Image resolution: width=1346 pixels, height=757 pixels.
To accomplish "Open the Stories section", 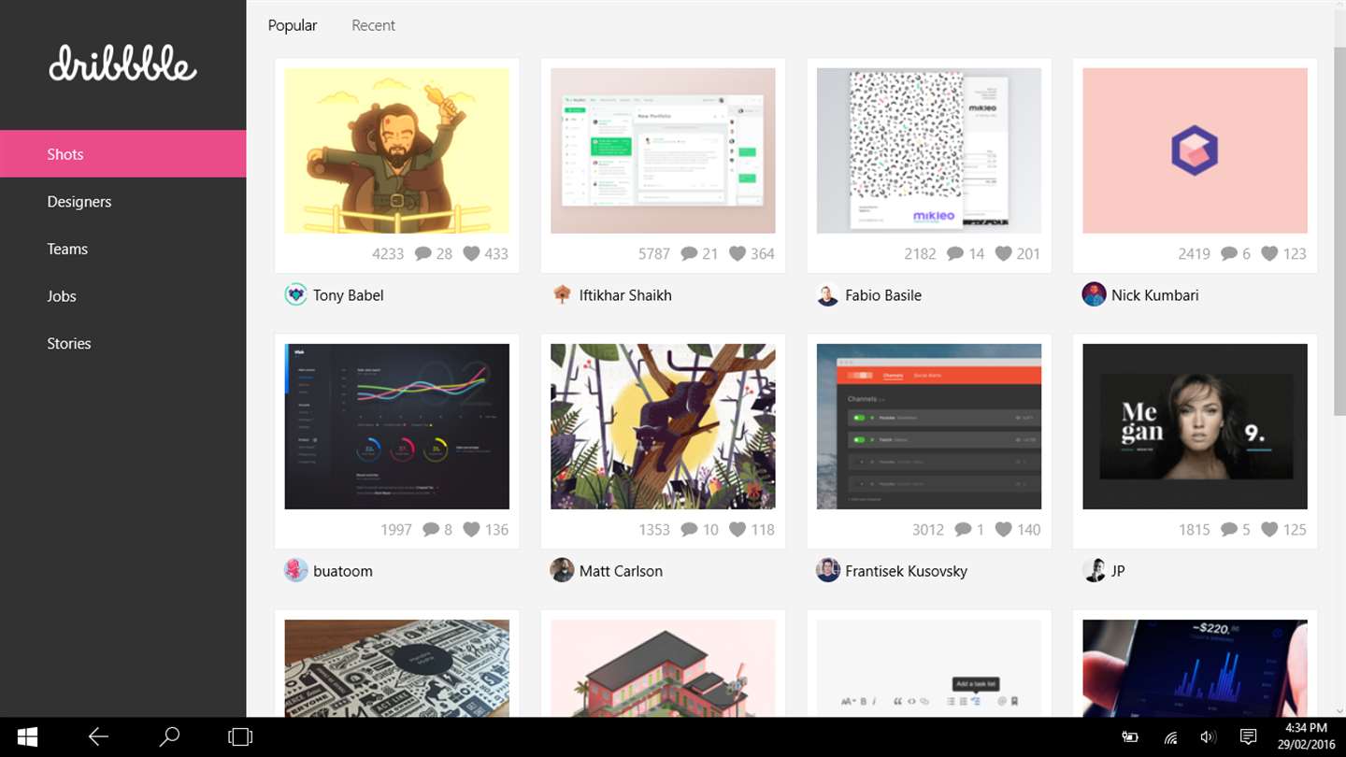I will 122,343.
